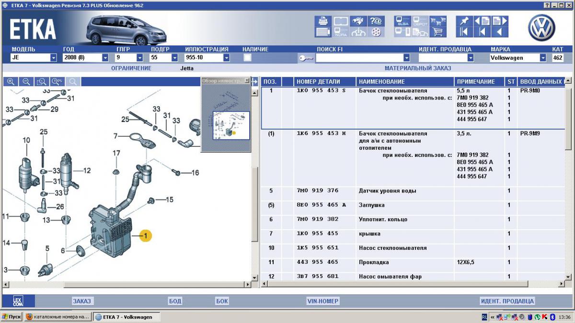Viewport: 575px width, 323px height.
Task: Go to previous page document icon
Action: click(482, 21)
